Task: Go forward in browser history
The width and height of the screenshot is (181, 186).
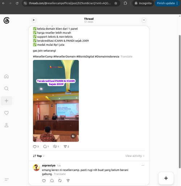Action: point(10,3)
